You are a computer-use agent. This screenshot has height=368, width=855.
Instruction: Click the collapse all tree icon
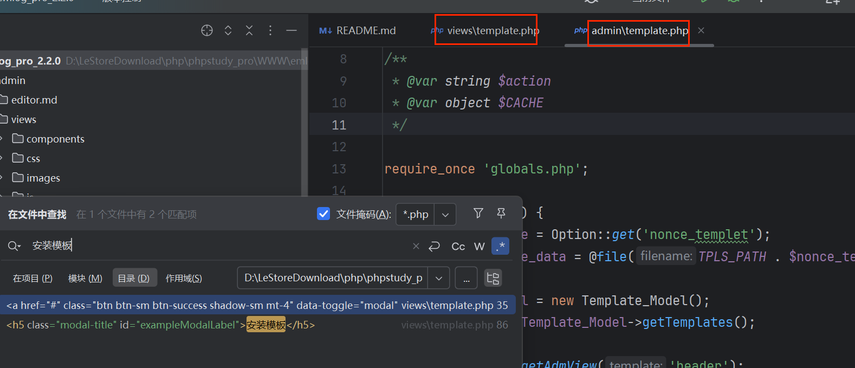click(249, 30)
